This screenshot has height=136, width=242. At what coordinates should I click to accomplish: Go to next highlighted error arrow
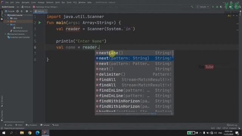[237, 15]
